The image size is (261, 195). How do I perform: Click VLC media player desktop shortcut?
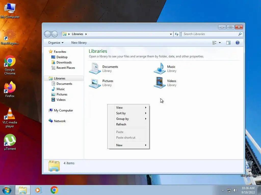point(10,118)
